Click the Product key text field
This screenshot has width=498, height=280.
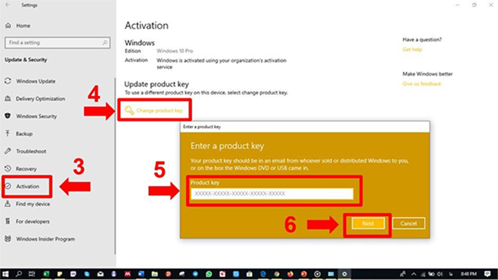[272, 193]
